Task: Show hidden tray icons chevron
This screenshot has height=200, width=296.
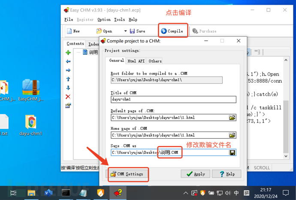Action: (x=186, y=193)
